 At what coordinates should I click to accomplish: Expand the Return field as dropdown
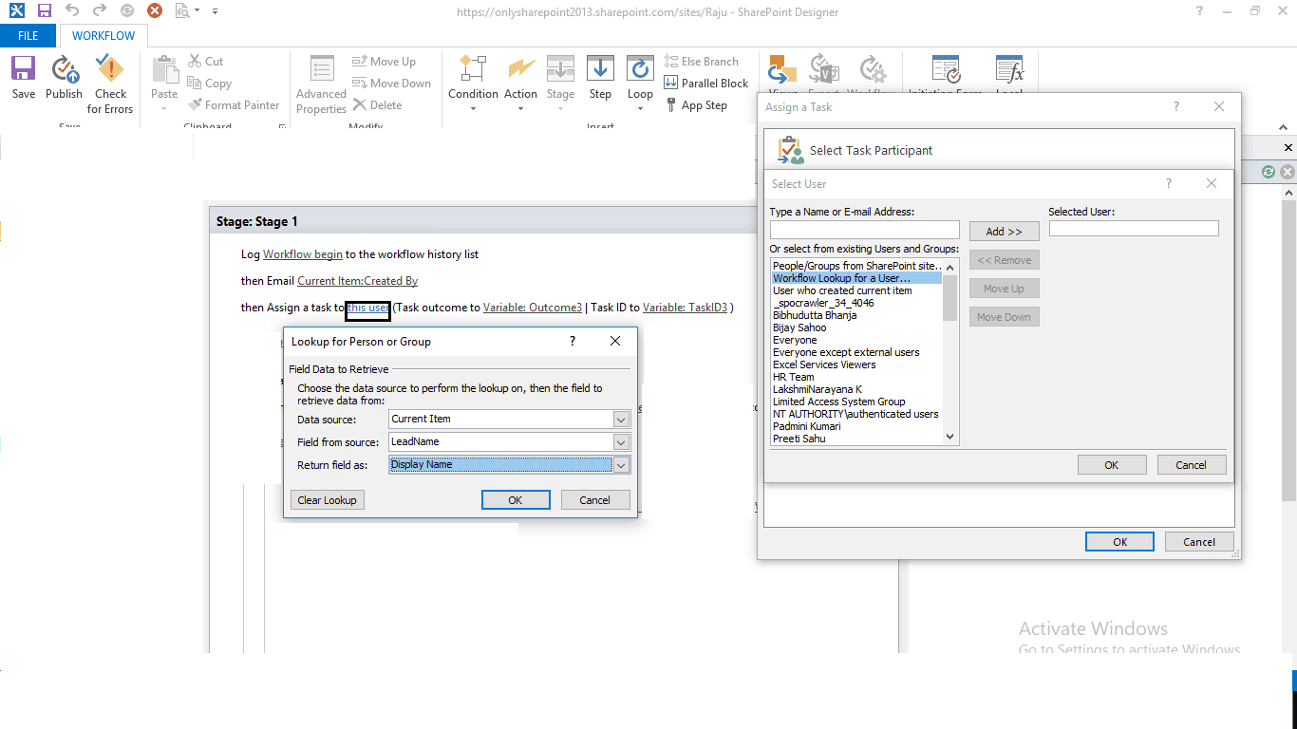[621, 465]
